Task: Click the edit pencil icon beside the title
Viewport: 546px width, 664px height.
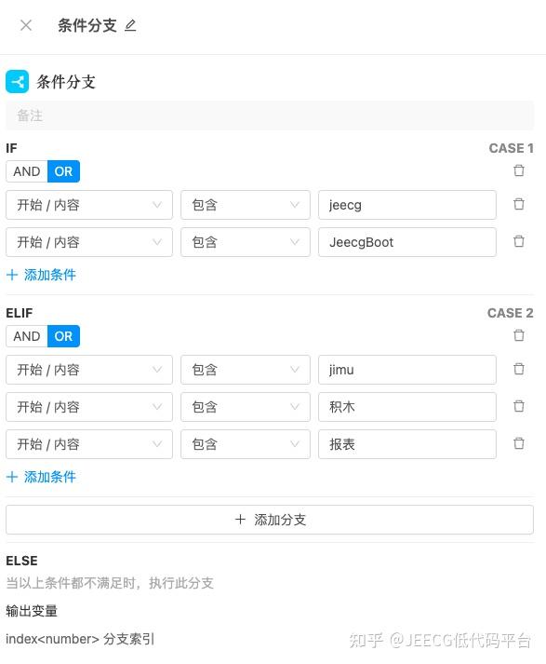Action: 130,26
